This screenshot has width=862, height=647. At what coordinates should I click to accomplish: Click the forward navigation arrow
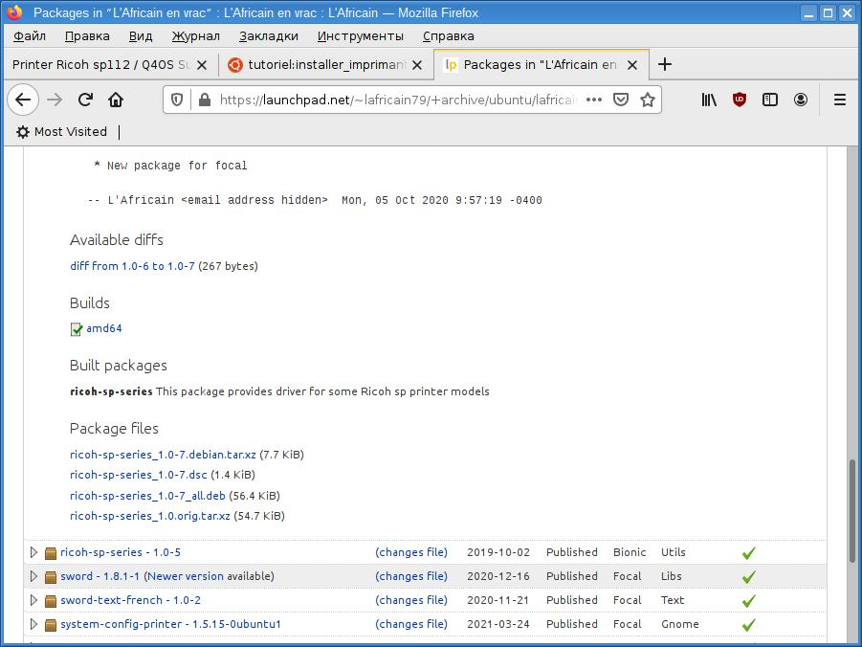coord(55,100)
